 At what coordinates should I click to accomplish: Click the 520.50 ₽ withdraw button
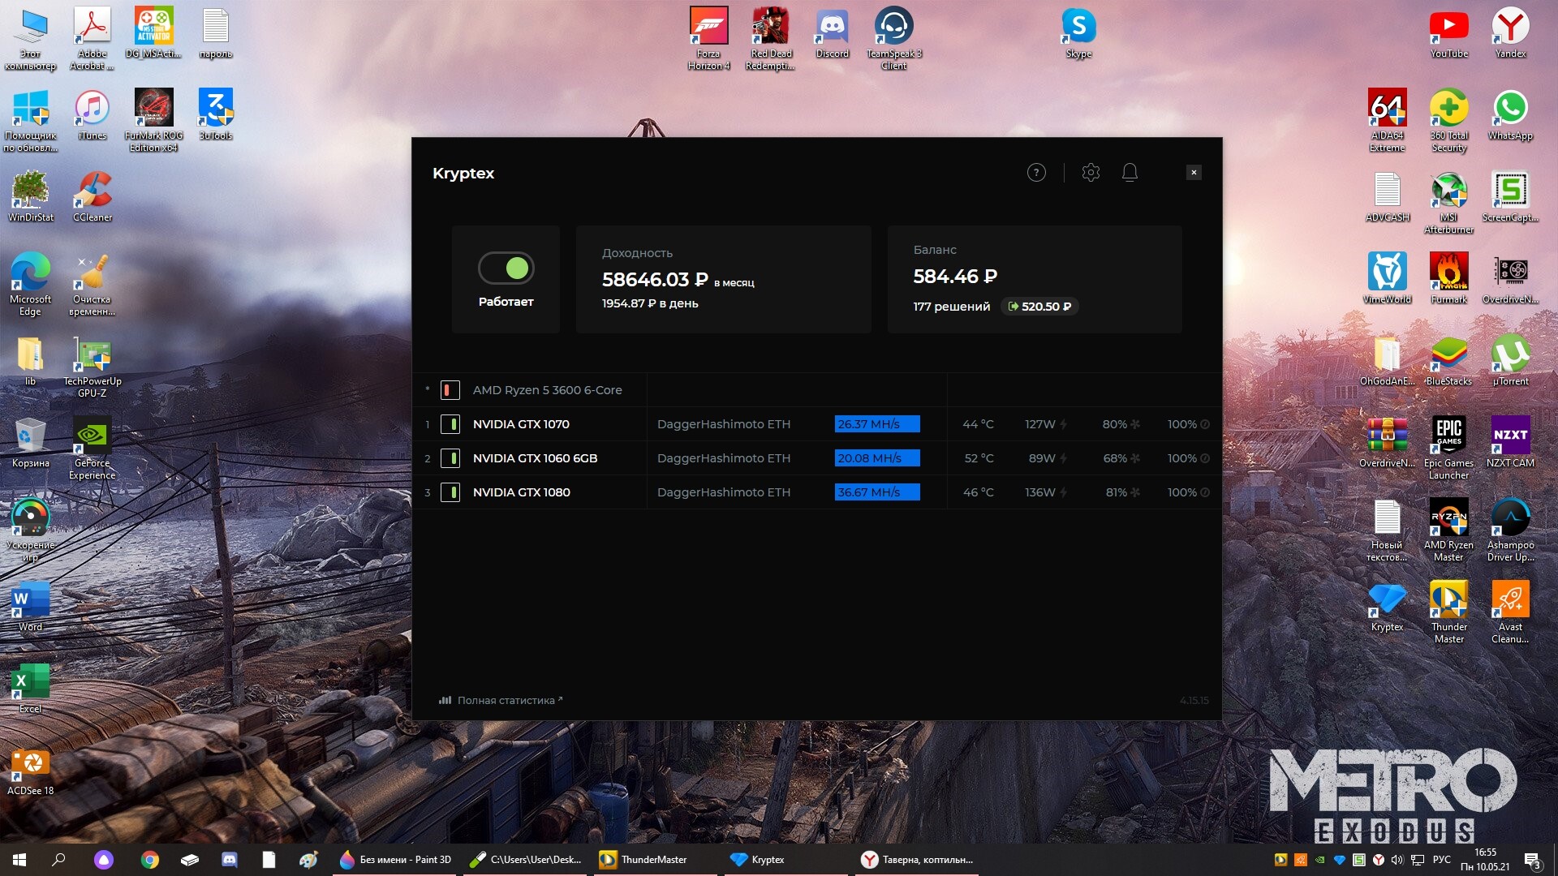click(1039, 307)
